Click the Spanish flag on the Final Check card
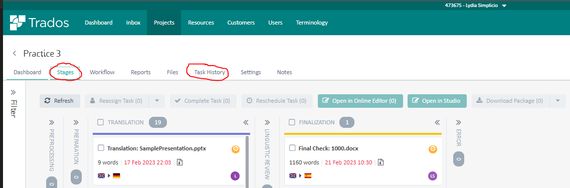570x188 pixels. (x=308, y=175)
